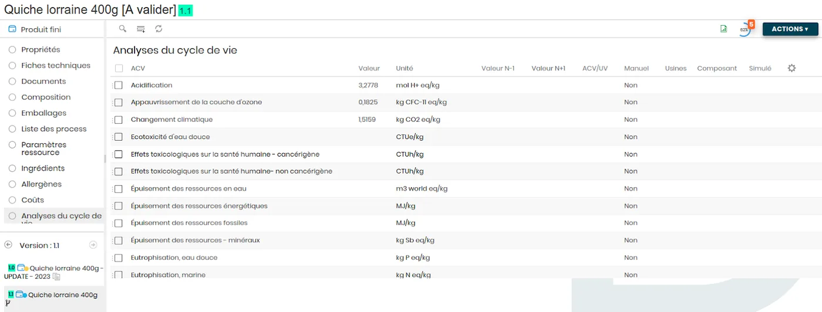Click the copy icon next to UPDATE - 2023
This screenshot has width=822, height=312.
(x=56, y=276)
